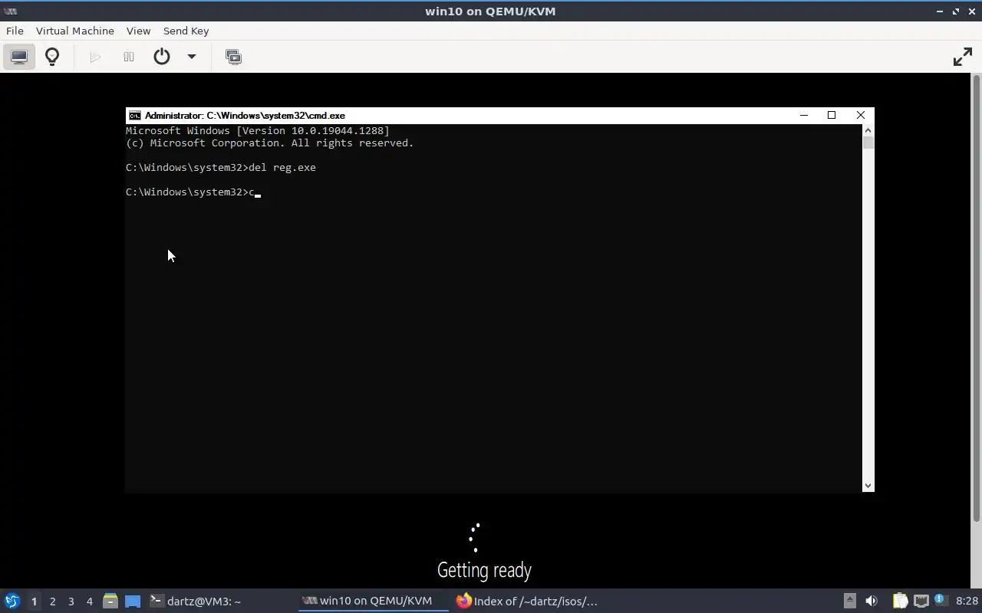
Task: Maximize the win10 QEMU/KVM viewer window
Action: click(956, 11)
